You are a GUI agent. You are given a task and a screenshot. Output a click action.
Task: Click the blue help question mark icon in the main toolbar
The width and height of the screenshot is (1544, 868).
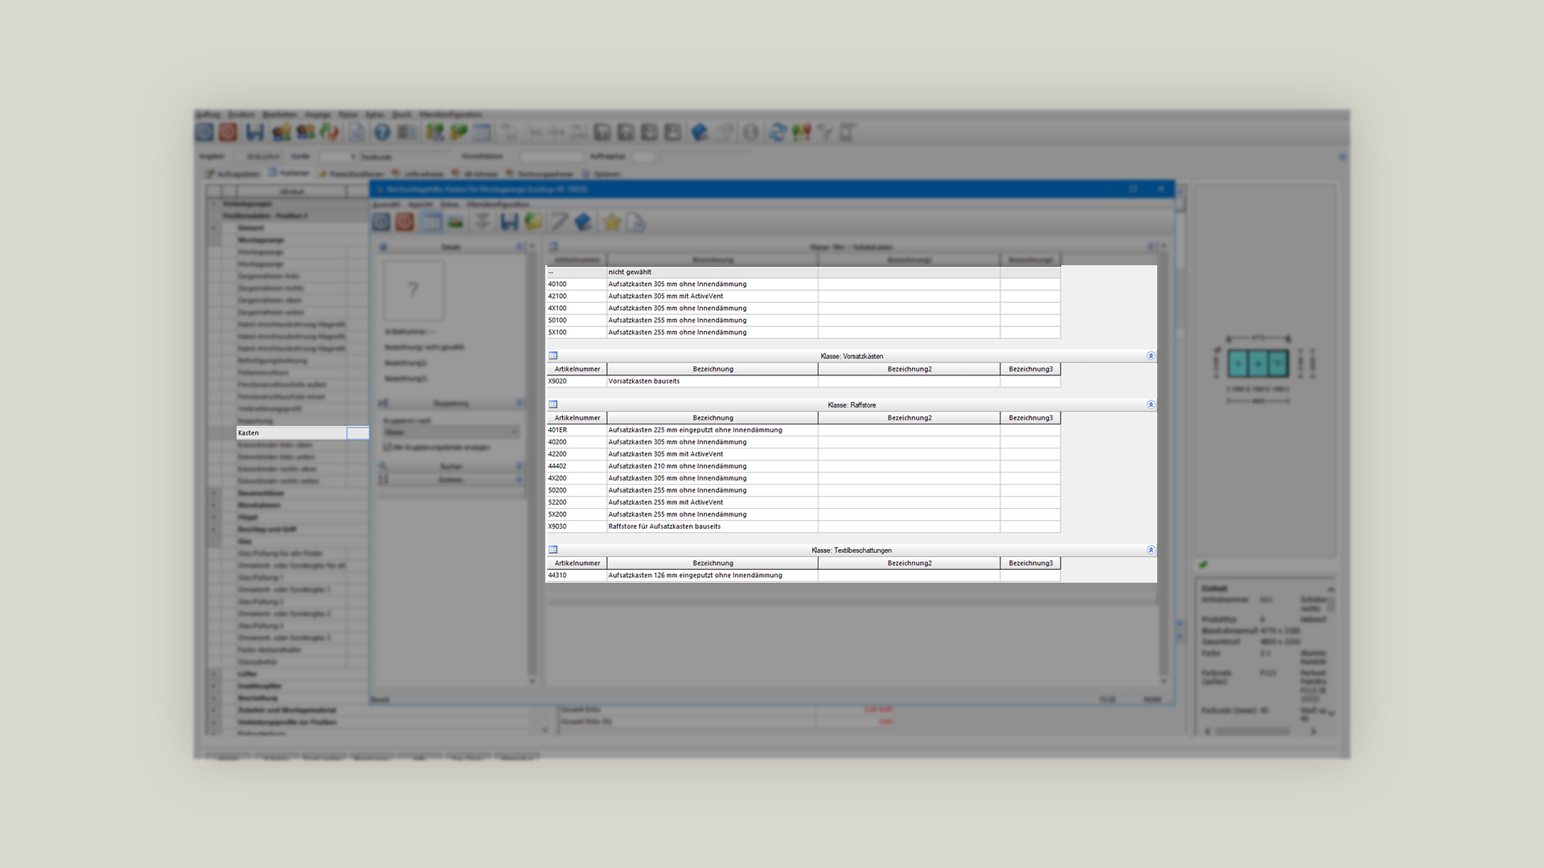[x=382, y=133]
